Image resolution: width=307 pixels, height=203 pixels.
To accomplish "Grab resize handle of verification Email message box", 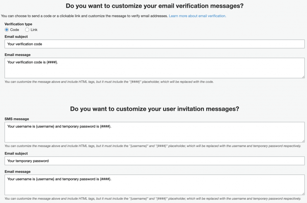I will coord(303,77).
